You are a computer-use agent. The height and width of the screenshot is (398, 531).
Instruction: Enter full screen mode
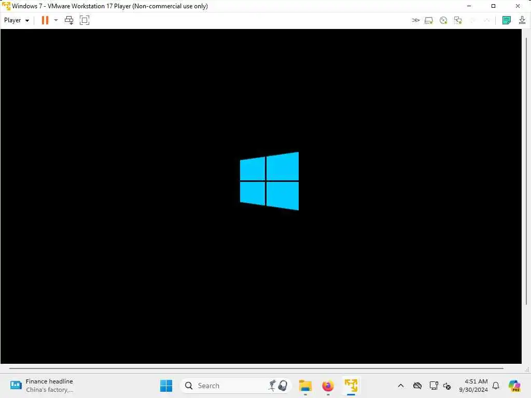[x=85, y=20]
